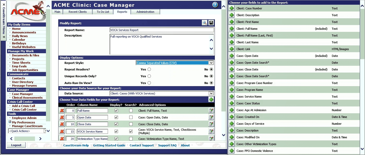Close the CaseStream Menu panel X
The image size is (365, 155).
click(4, 4)
